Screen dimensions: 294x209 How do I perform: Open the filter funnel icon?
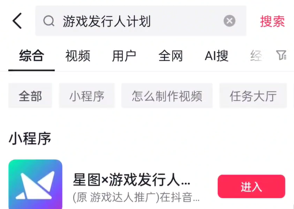tap(281, 55)
